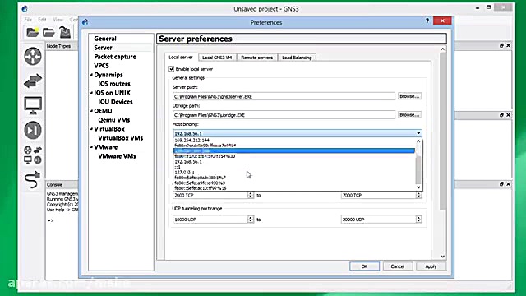This screenshot has width=526, height=296.
Task: Choose the highlighted host binding entry
Action: point(294,150)
